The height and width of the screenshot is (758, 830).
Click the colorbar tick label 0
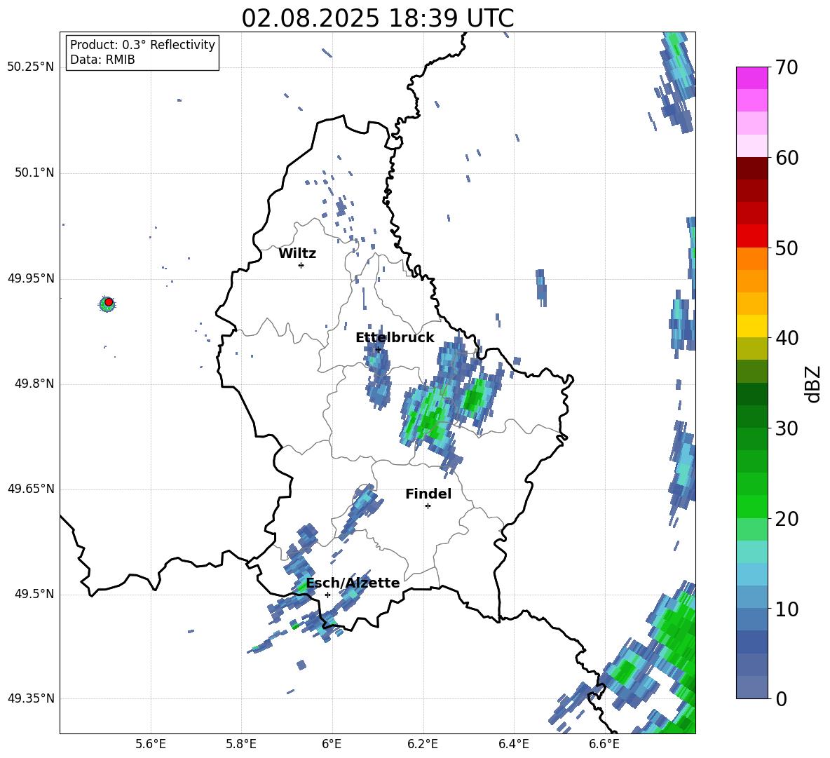[x=781, y=698]
